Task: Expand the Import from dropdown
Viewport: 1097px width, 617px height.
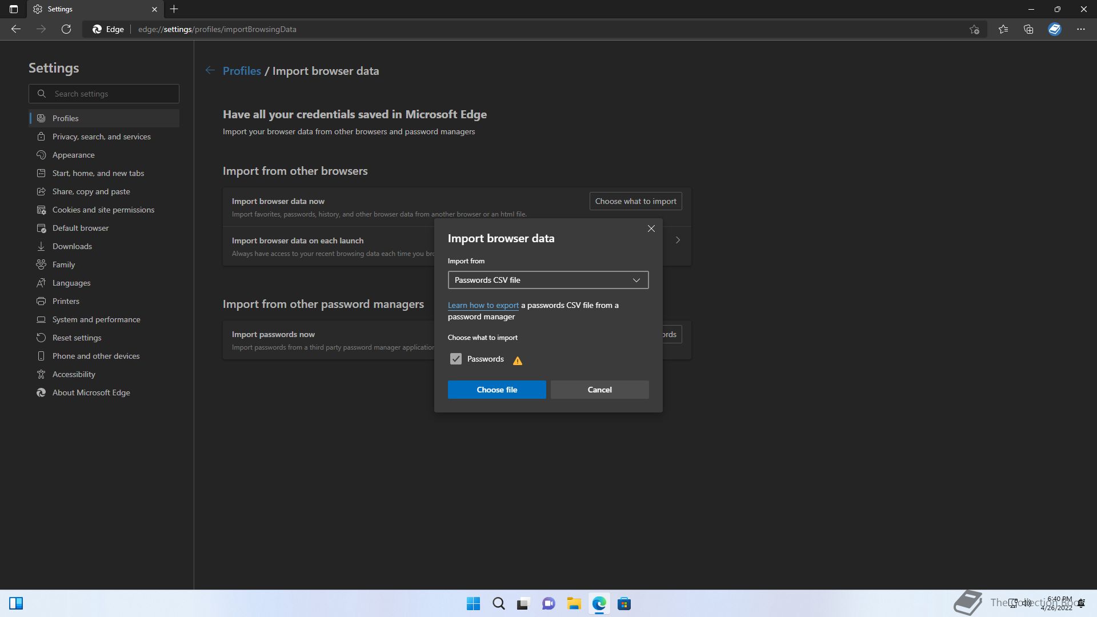Action: point(548,280)
